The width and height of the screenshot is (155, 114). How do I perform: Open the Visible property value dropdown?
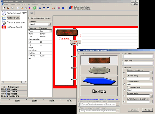(x=51, y=31)
